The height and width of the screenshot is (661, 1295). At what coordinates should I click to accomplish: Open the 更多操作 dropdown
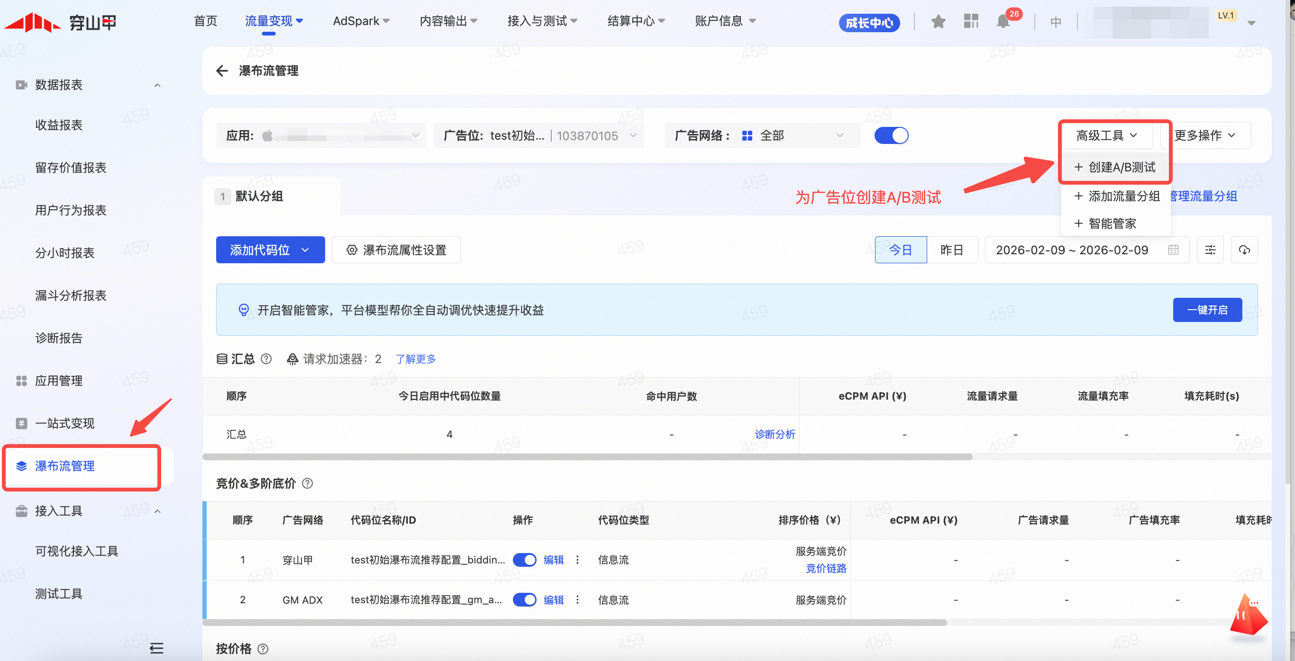point(1205,135)
